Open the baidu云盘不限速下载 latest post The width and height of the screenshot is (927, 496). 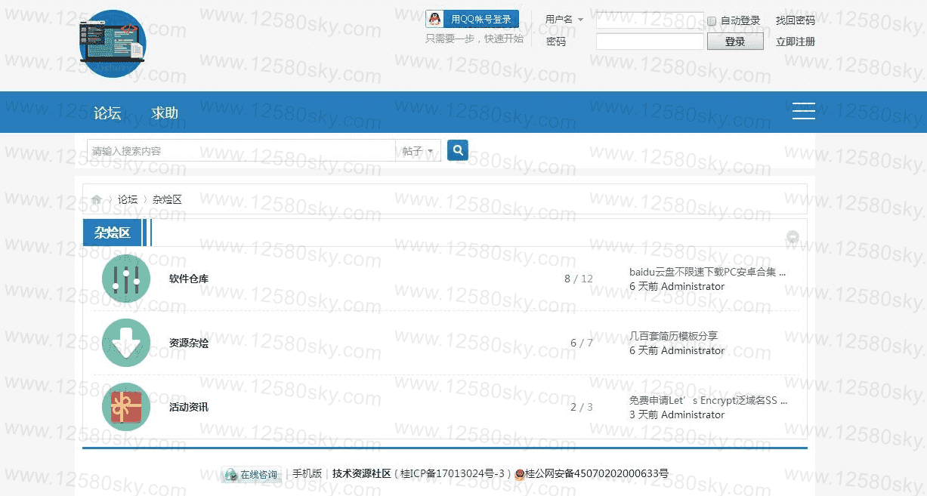tap(708, 272)
